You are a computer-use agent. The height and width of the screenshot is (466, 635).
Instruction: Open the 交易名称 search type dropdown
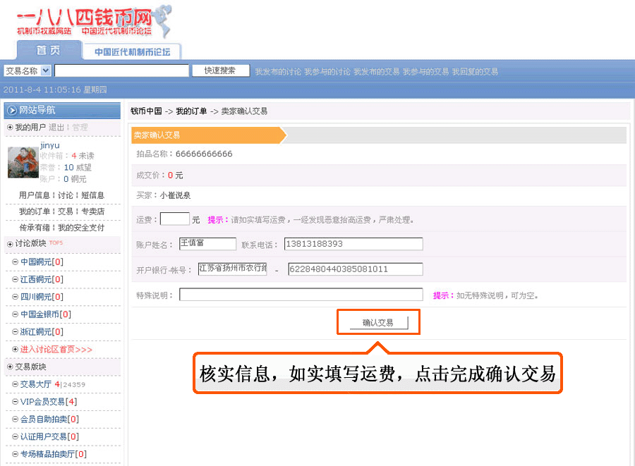(46, 70)
